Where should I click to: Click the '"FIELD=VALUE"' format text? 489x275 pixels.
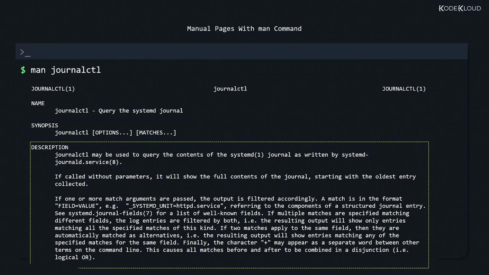click(x=78, y=206)
